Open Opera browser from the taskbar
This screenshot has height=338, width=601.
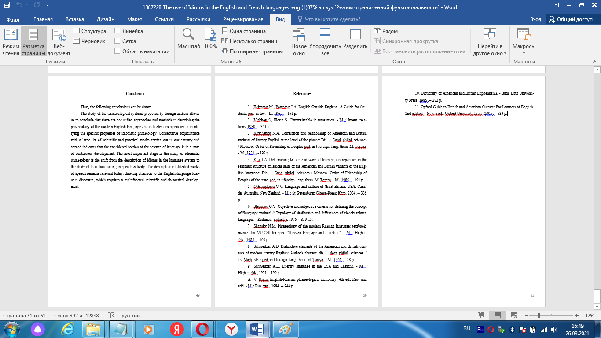click(202, 329)
